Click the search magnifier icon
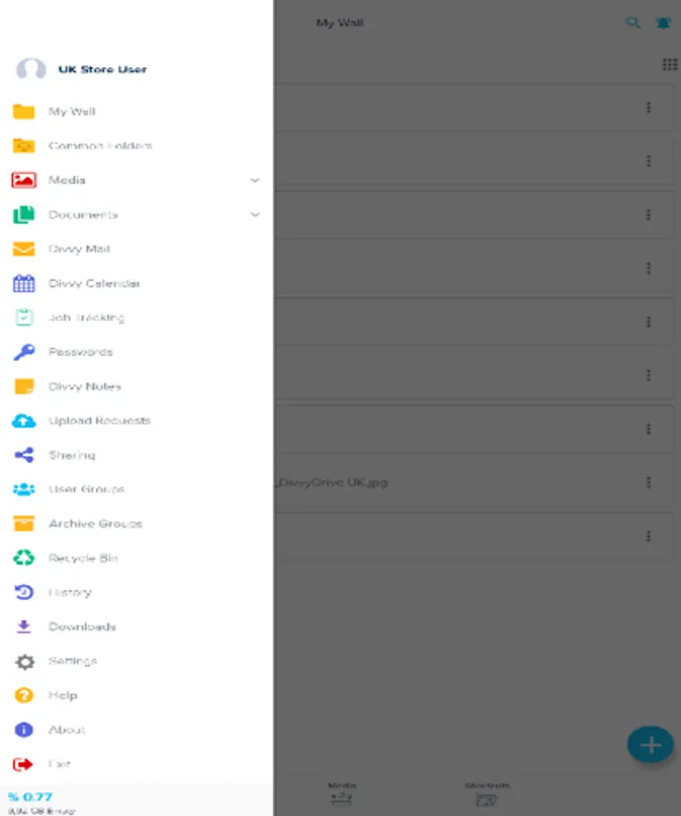 pyautogui.click(x=633, y=23)
